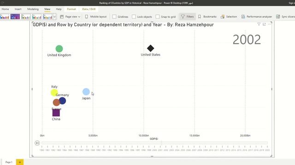Open the Data / Drill tab
This screenshot has height=165, width=295.
pos(89,9)
